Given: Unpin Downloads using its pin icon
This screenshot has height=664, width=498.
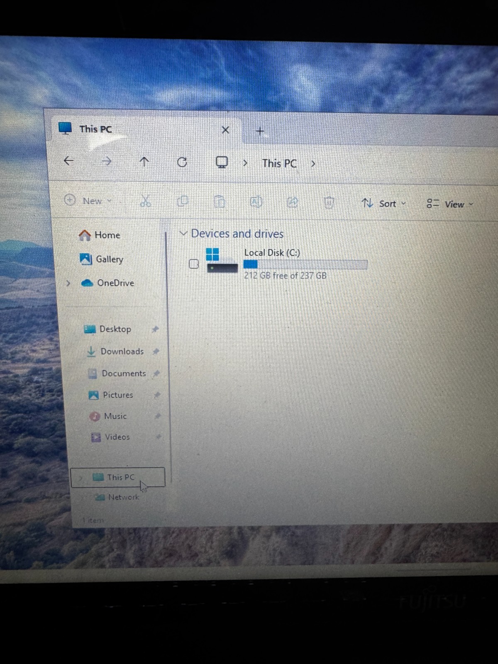Looking at the screenshot, I should pyautogui.click(x=156, y=352).
